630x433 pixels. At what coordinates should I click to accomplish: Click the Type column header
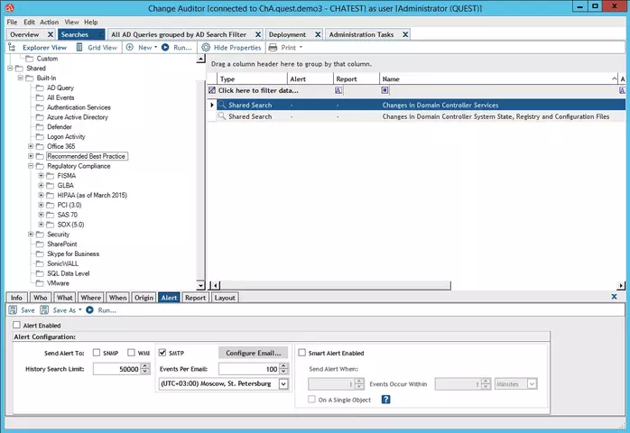[x=252, y=78]
